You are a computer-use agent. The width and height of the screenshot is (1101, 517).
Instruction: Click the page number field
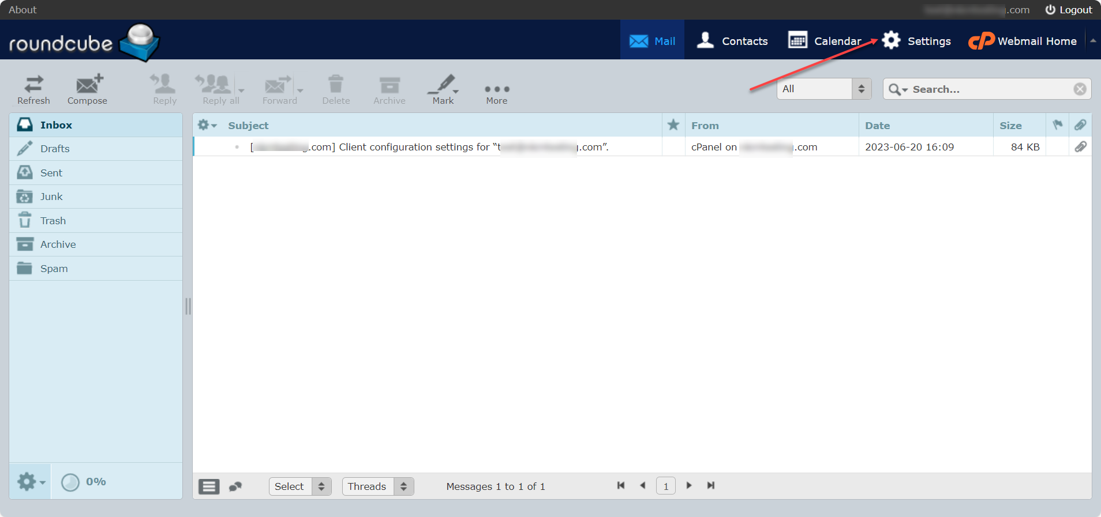coord(666,486)
